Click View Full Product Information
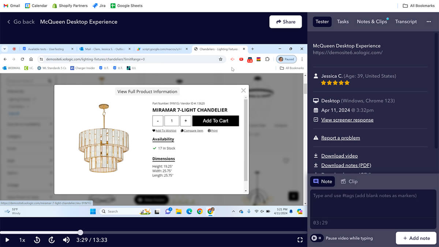439x247 pixels. pyautogui.click(x=147, y=91)
